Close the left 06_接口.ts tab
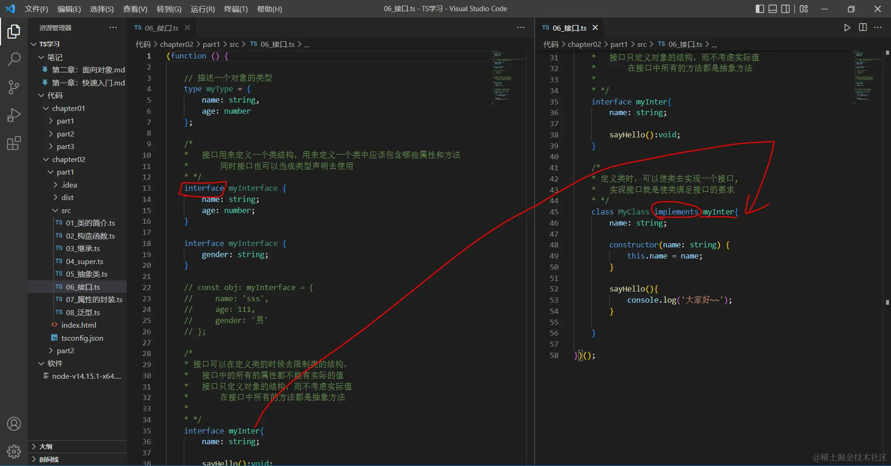 [187, 28]
